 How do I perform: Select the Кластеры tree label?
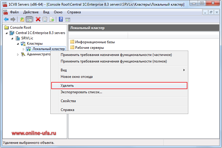coord(35,44)
